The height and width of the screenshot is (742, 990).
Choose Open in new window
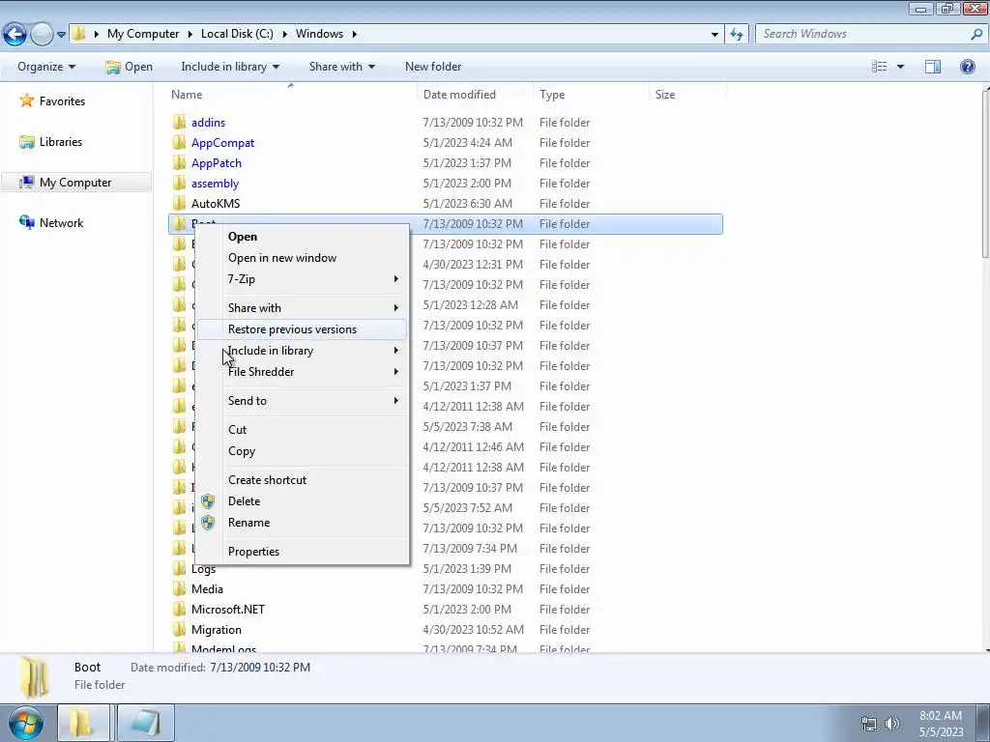click(302, 257)
